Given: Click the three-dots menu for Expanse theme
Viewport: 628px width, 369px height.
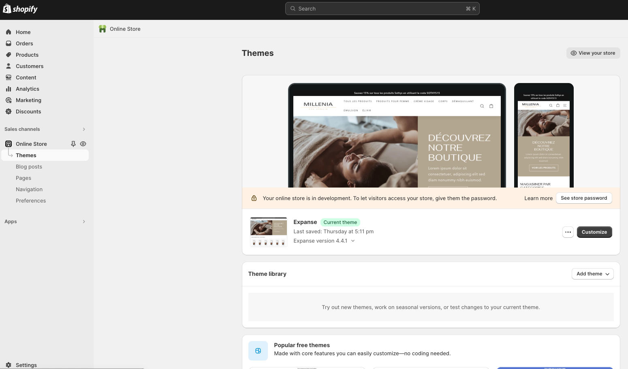Looking at the screenshot, I should (x=568, y=232).
